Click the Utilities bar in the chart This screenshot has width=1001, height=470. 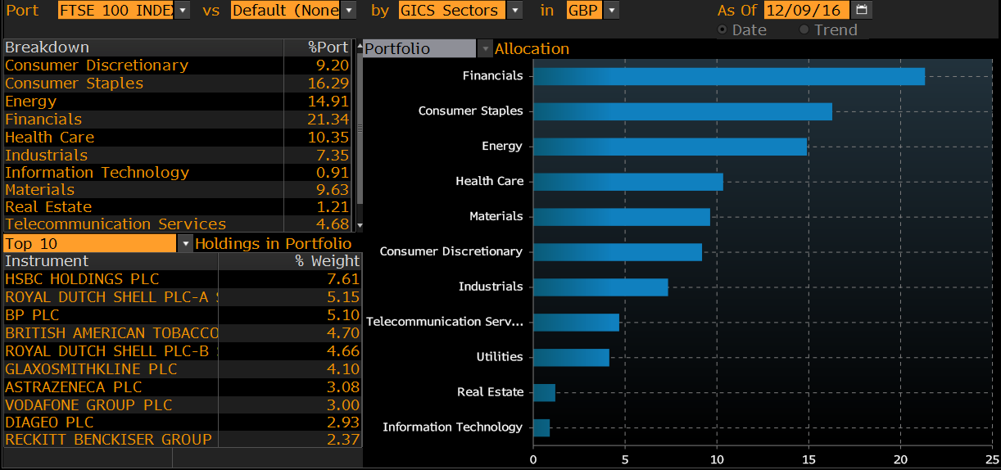click(x=571, y=358)
